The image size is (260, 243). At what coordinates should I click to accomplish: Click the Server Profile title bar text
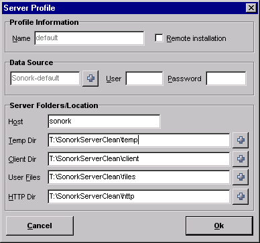pyautogui.click(x=29, y=8)
